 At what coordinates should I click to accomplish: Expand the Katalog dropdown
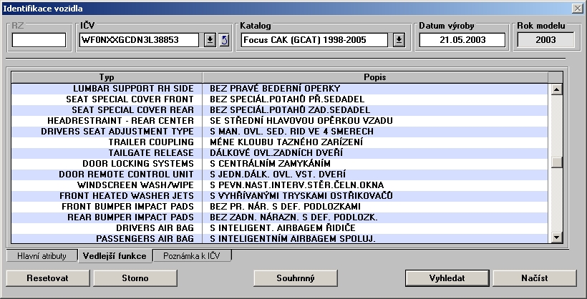[x=399, y=39]
